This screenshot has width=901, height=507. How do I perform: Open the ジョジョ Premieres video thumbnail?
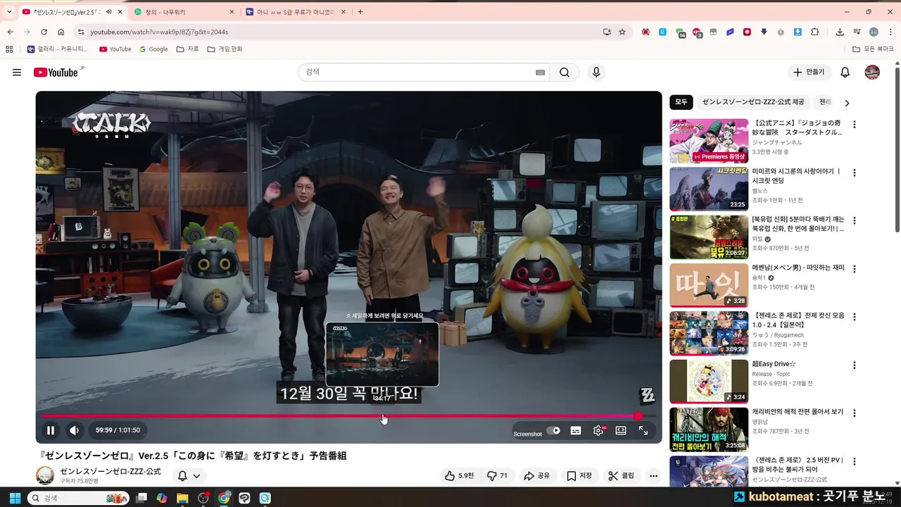point(709,141)
